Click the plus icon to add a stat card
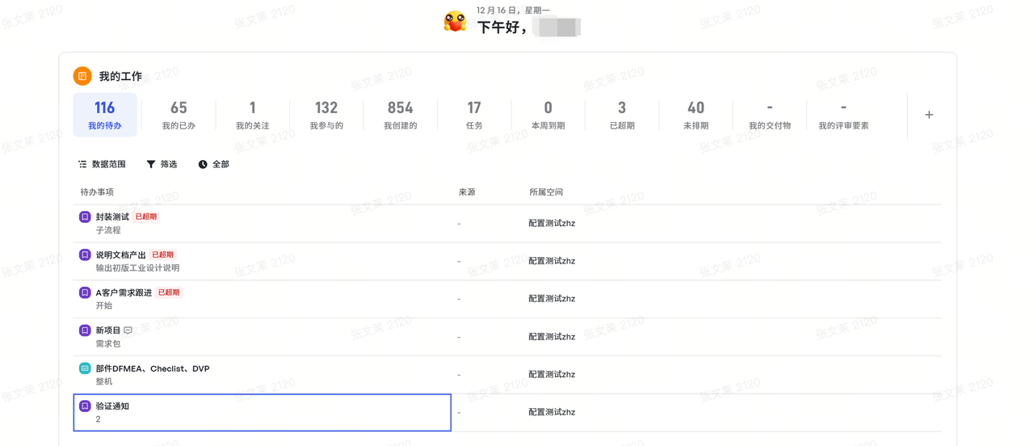The height and width of the screenshot is (446, 1034). pos(929,115)
